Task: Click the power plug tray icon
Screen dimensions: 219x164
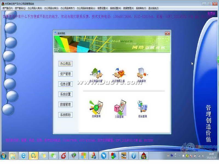Action: 195,156
